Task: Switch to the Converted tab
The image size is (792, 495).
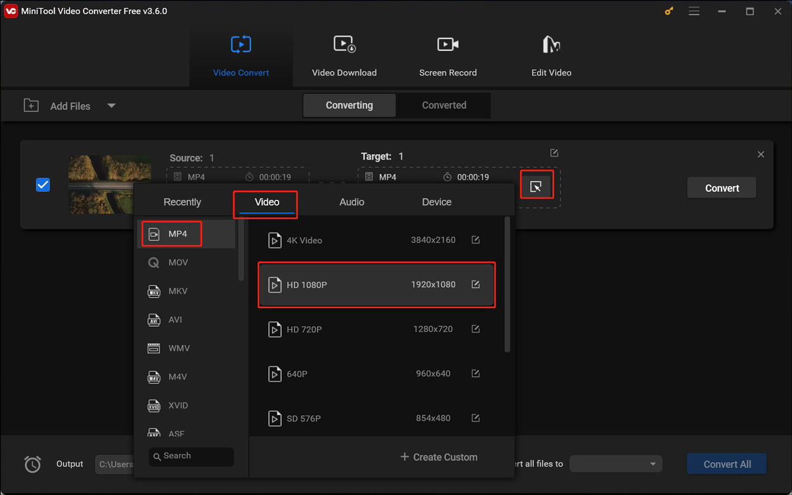Action: pyautogui.click(x=444, y=105)
